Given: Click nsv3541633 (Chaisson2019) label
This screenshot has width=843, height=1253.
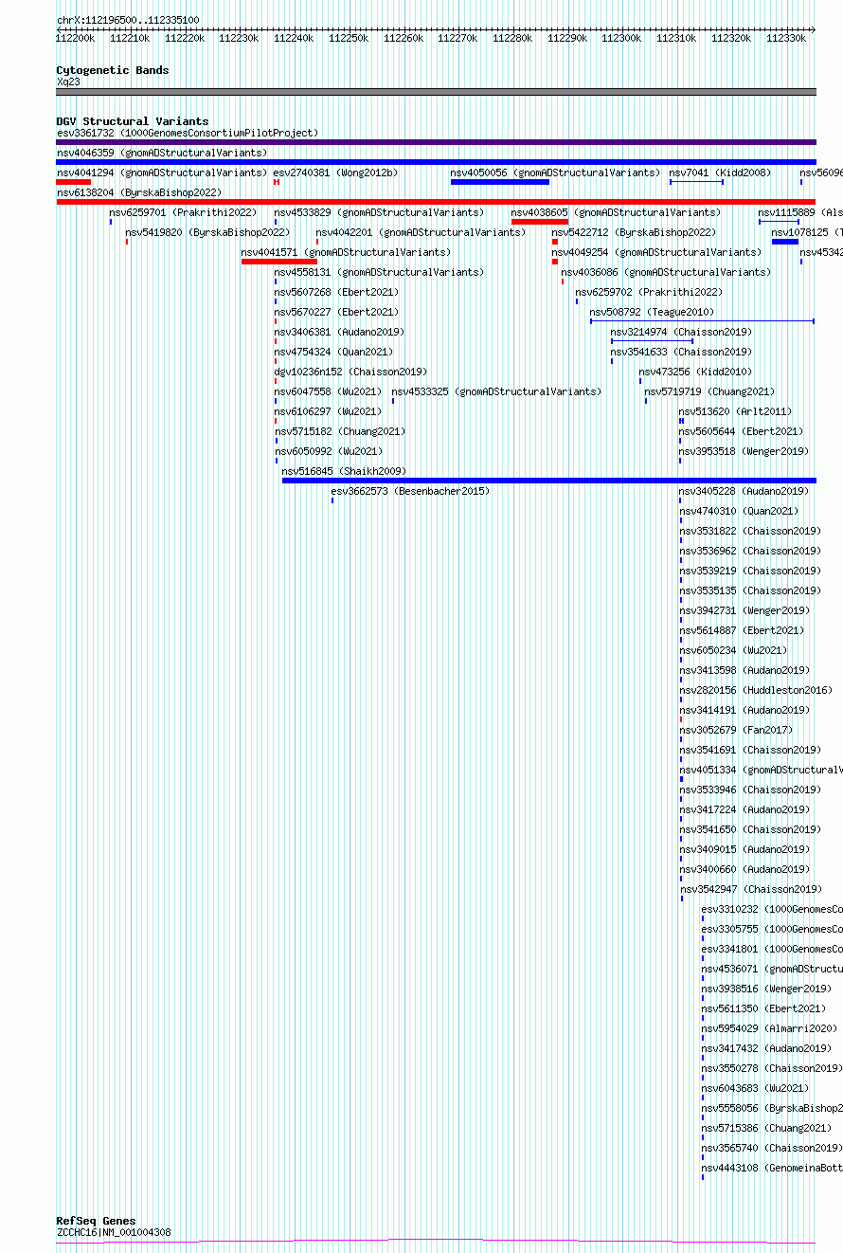Looking at the screenshot, I should pyautogui.click(x=681, y=353).
